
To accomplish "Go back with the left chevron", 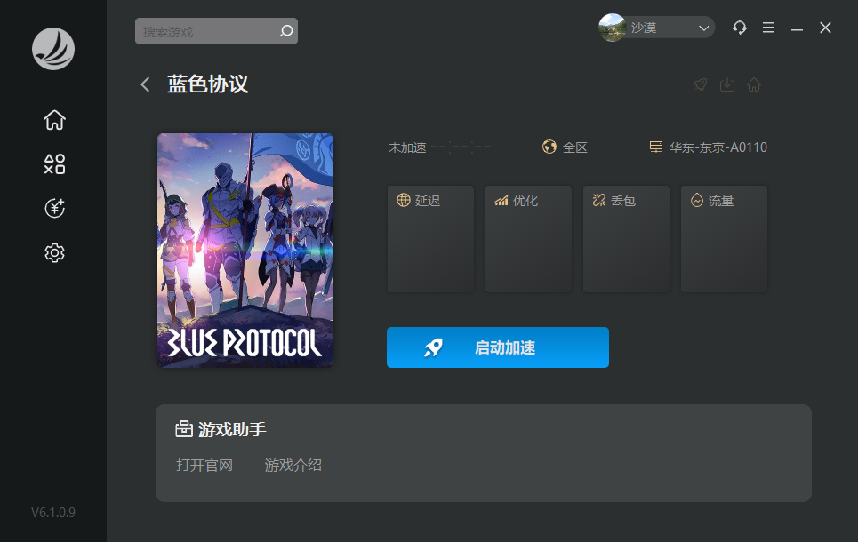I will 145,84.
